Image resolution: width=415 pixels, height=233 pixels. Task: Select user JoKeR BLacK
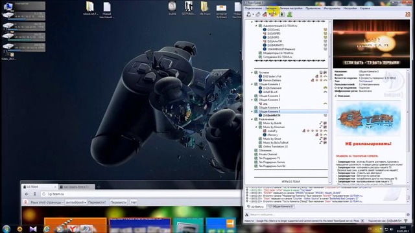270,92
